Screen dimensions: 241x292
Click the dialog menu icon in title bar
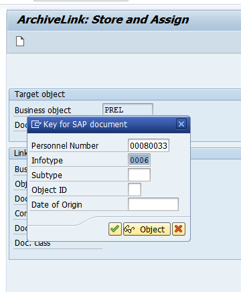[x=36, y=124]
